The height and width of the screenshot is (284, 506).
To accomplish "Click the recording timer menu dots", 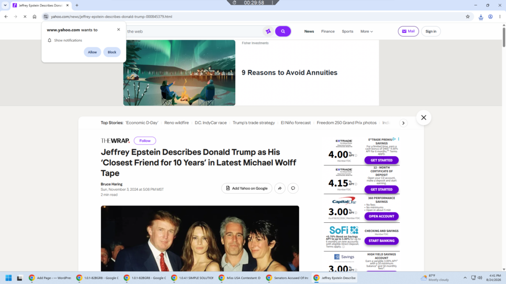I will [272, 2].
